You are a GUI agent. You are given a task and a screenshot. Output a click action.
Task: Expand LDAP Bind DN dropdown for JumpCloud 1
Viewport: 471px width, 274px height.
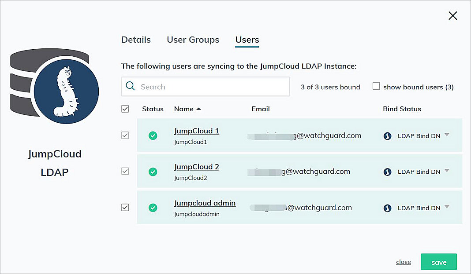[x=447, y=135]
